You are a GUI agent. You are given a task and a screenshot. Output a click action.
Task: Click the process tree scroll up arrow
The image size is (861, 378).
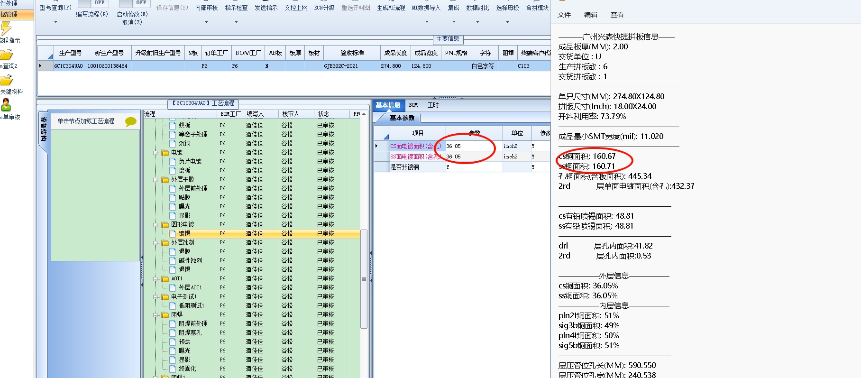[364, 114]
